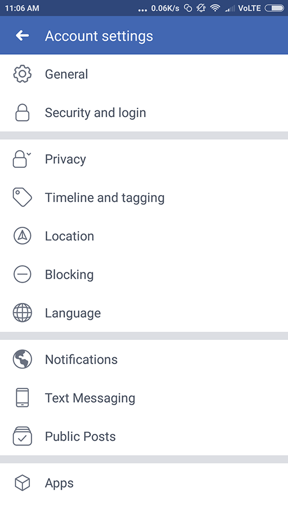The image size is (288, 513).
Task: Open Notifications settings
Action: 144,360
